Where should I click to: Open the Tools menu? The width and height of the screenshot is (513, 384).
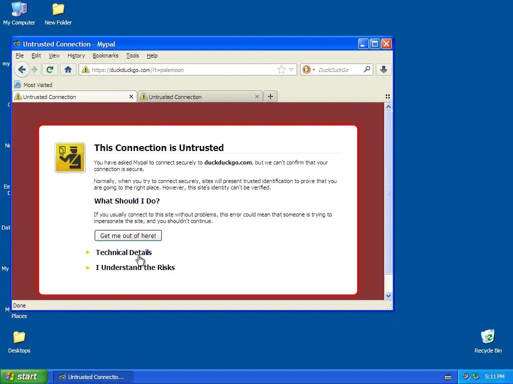point(132,55)
